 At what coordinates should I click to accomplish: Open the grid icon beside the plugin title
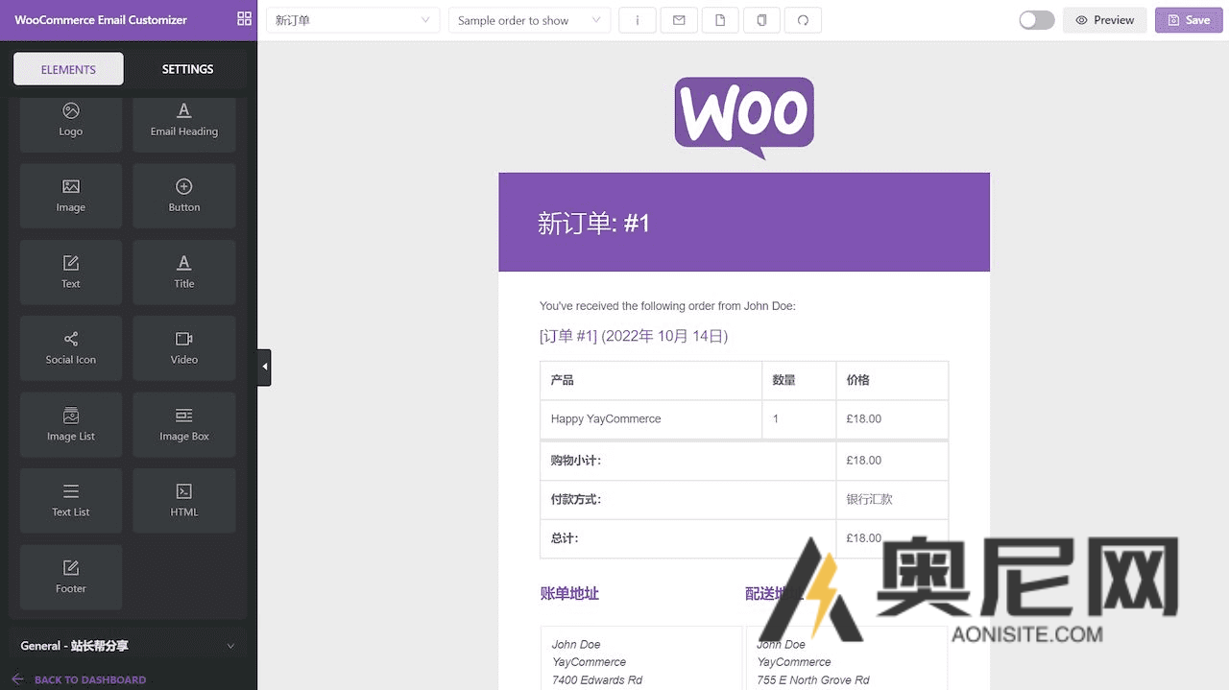(244, 19)
